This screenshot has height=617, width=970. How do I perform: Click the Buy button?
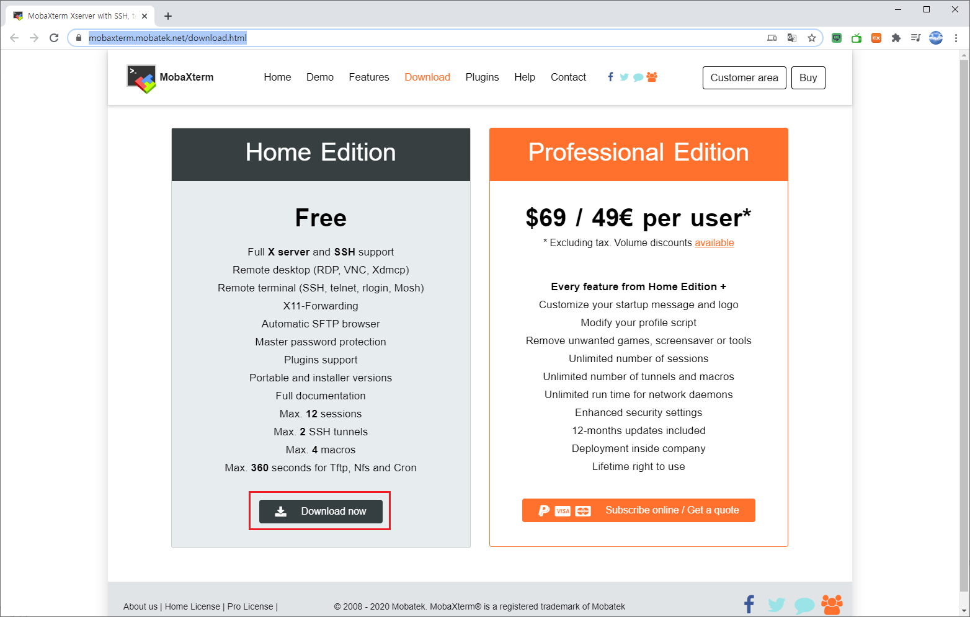[808, 78]
